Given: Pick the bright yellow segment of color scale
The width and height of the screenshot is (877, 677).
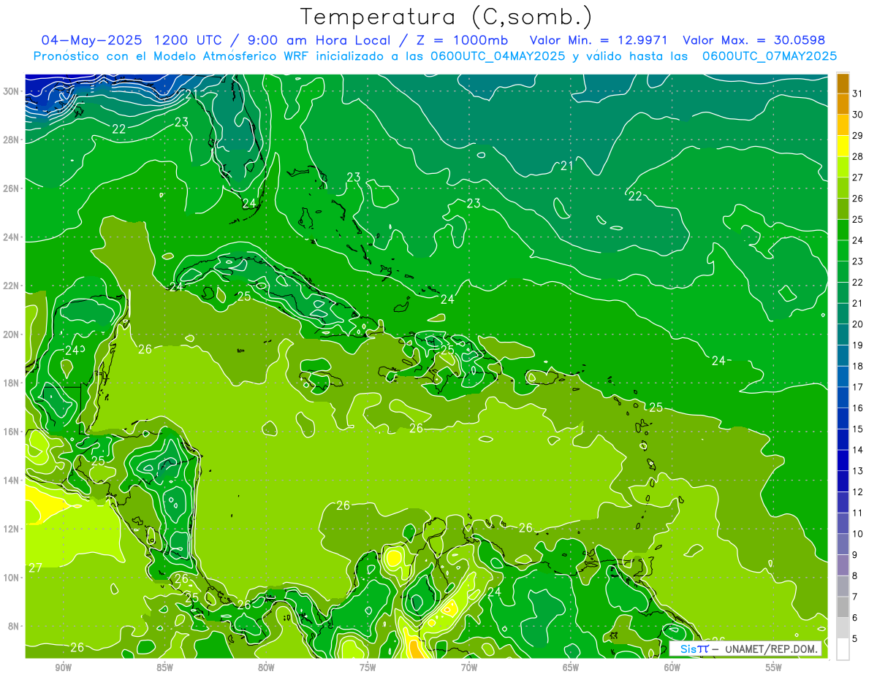Looking at the screenshot, I should pyautogui.click(x=843, y=146).
